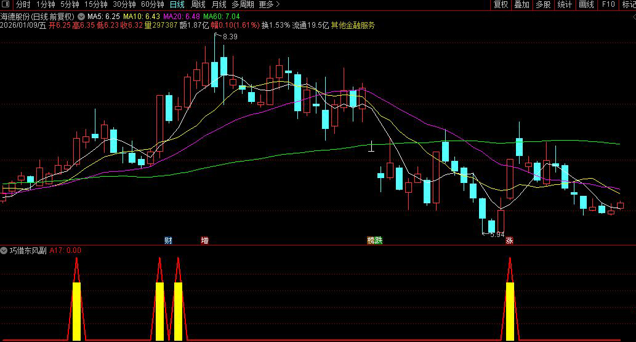Screen dimensions: 636x342
Task: Click the 量297387 volume value
Action: 161,25
